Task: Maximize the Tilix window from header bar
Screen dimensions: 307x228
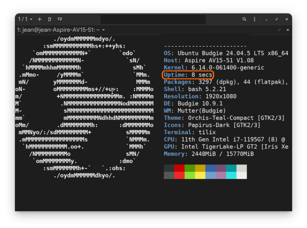Action: click(x=276, y=19)
